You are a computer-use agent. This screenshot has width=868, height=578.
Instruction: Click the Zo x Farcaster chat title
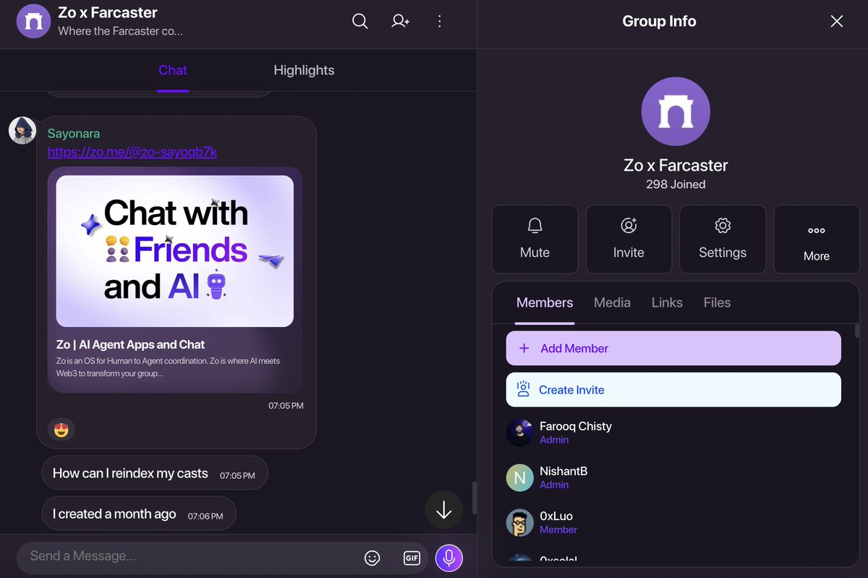point(108,13)
